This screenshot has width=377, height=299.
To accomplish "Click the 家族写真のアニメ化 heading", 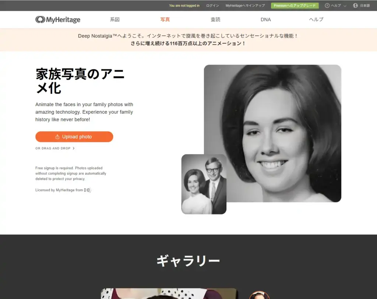I will pos(80,81).
